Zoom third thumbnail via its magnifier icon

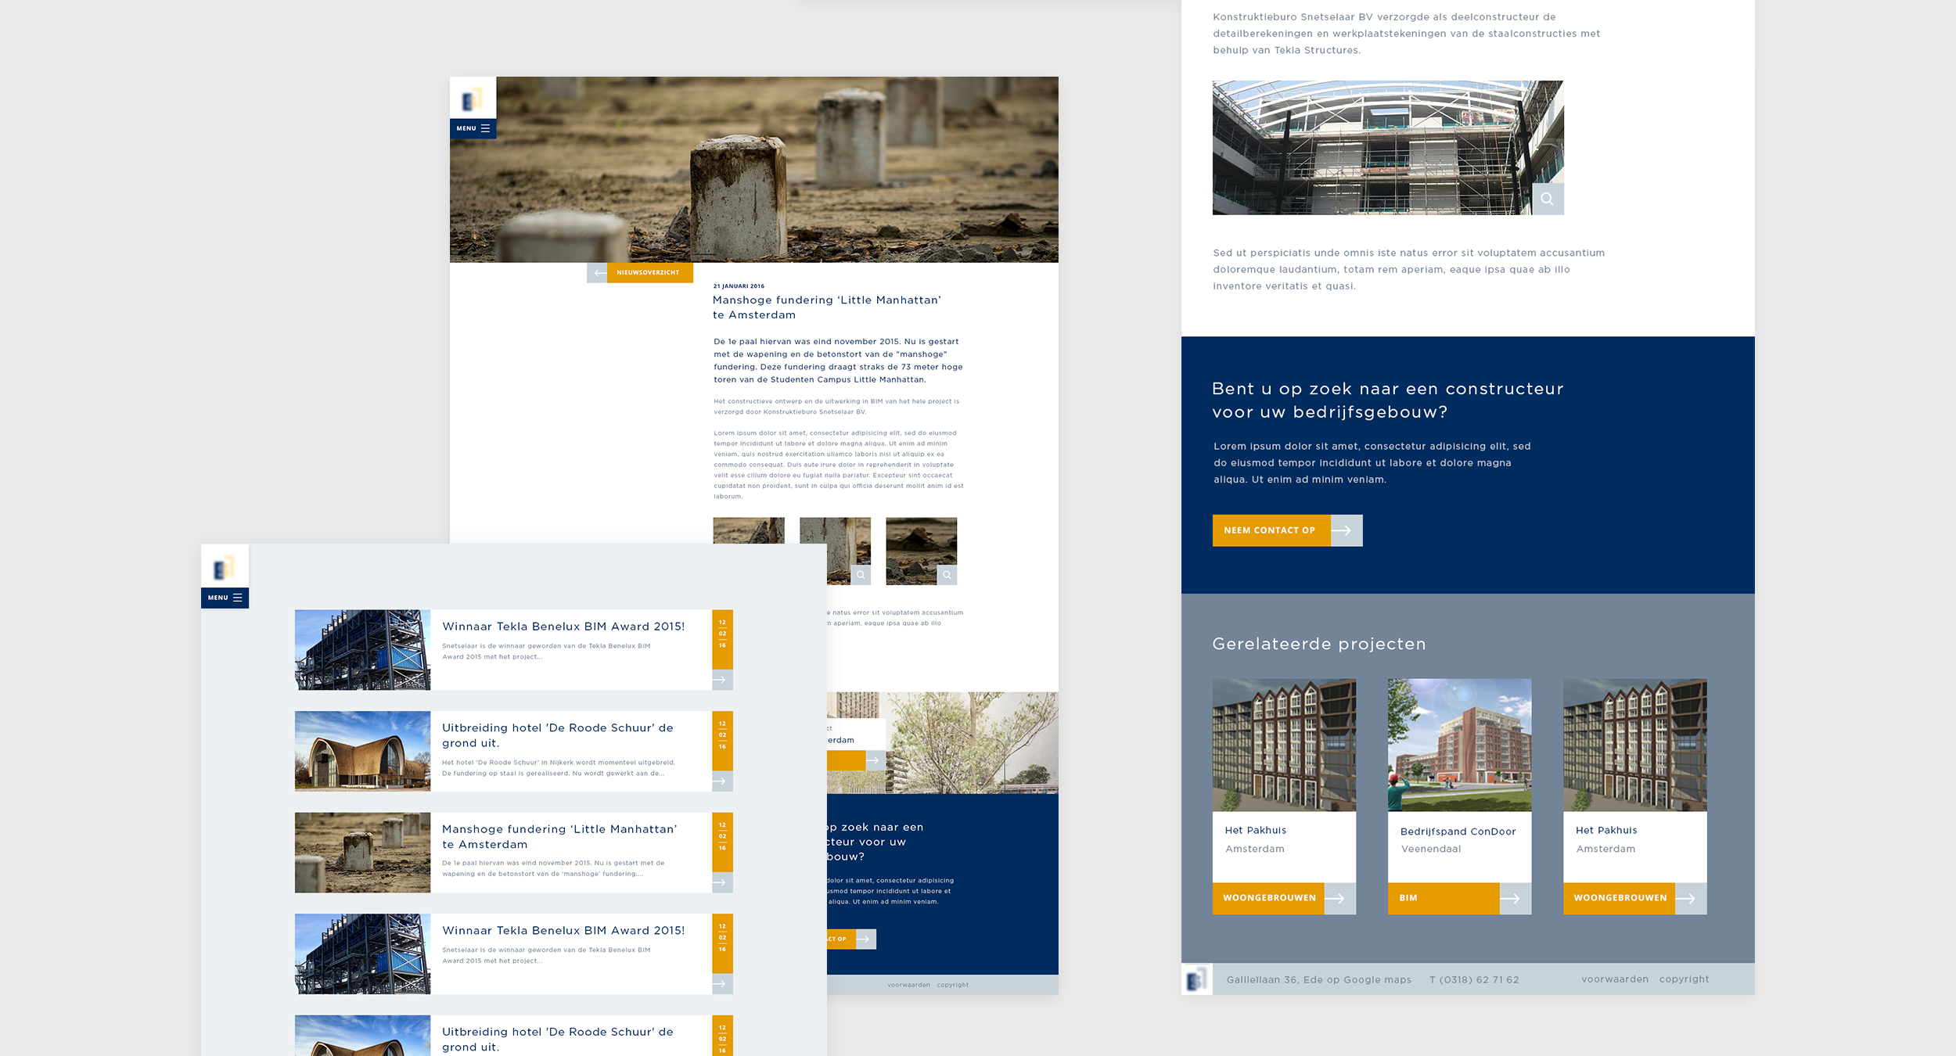tap(947, 575)
